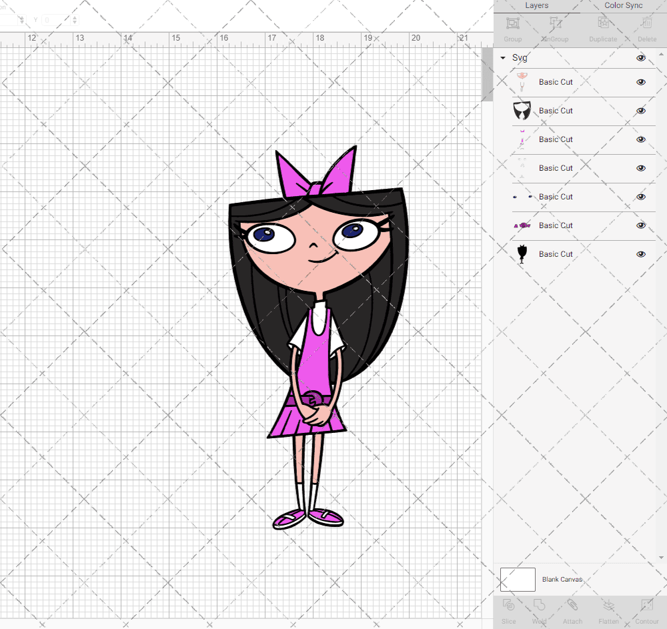The height and width of the screenshot is (629, 667).
Task: Select the purple belt and shoes thumbnail
Action: pos(522,225)
